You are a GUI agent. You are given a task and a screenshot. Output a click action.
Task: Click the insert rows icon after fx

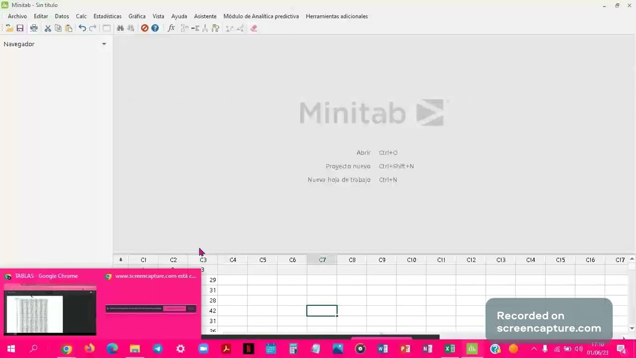pos(195,28)
